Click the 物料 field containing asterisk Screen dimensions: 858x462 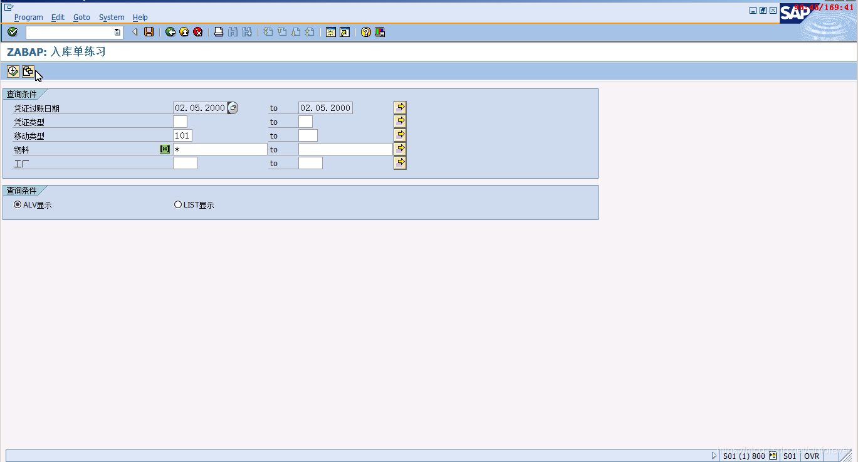(x=220, y=149)
